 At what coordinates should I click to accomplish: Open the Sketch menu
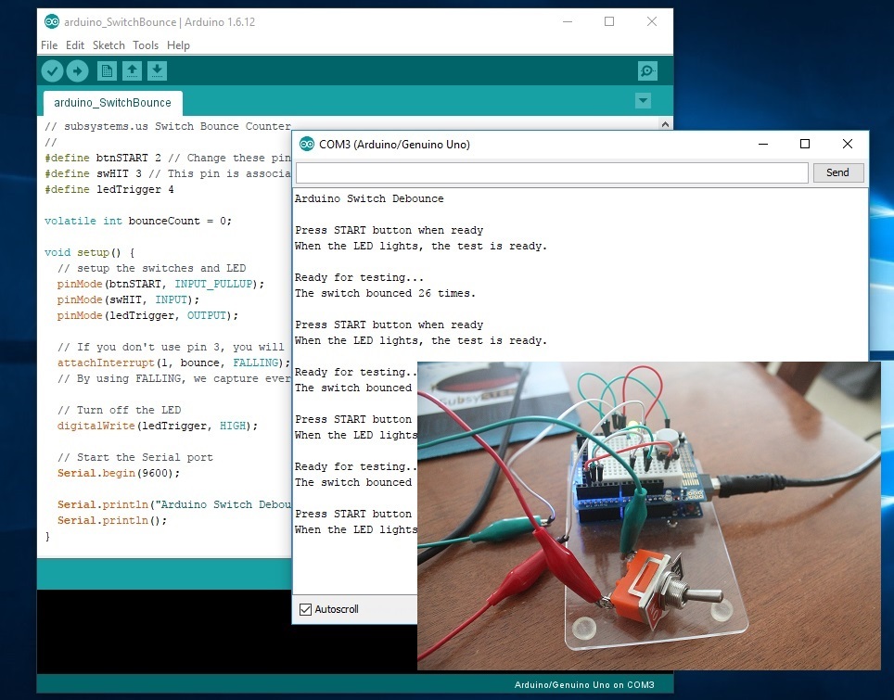point(109,45)
